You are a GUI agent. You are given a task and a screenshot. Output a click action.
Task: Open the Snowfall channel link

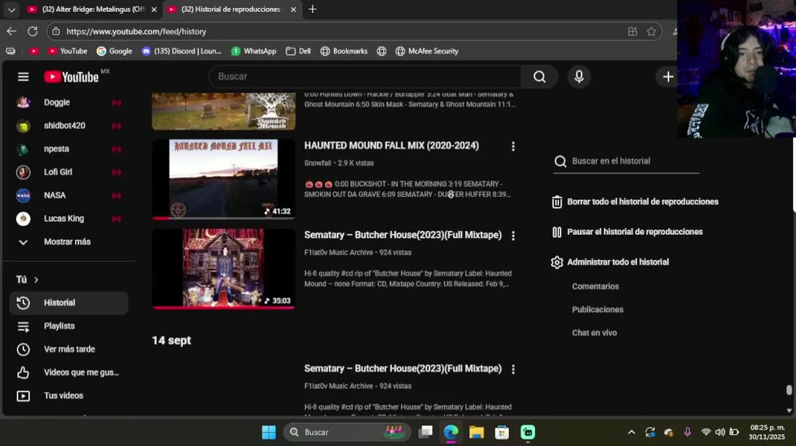[x=319, y=163]
